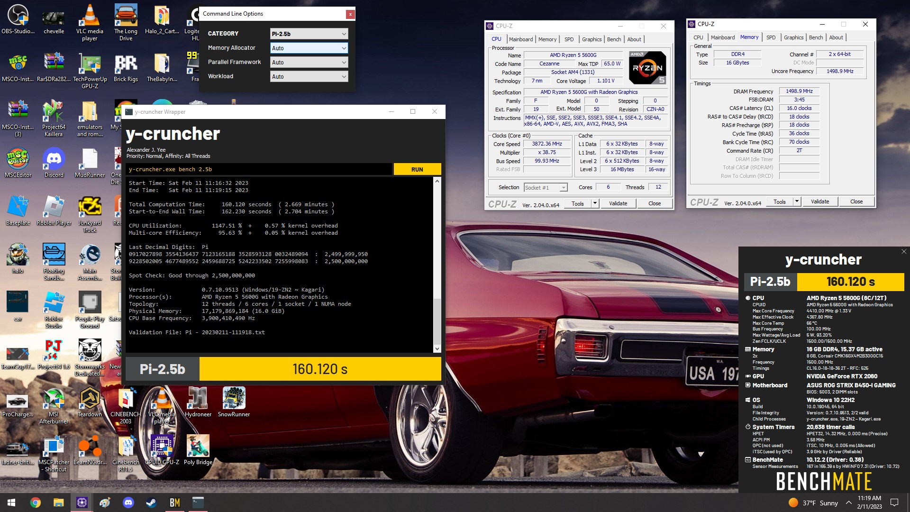Open the Memory Allocator dropdown
The height and width of the screenshot is (512, 910).
[309, 48]
